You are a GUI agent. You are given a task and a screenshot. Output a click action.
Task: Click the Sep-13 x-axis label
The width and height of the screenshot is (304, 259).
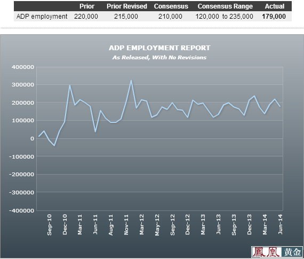(x=234, y=225)
